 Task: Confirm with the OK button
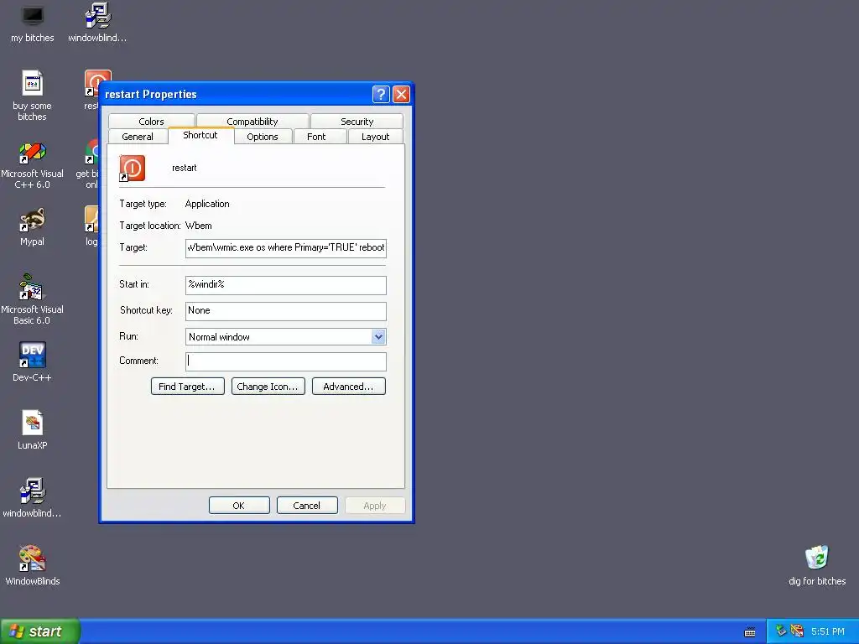pos(239,506)
